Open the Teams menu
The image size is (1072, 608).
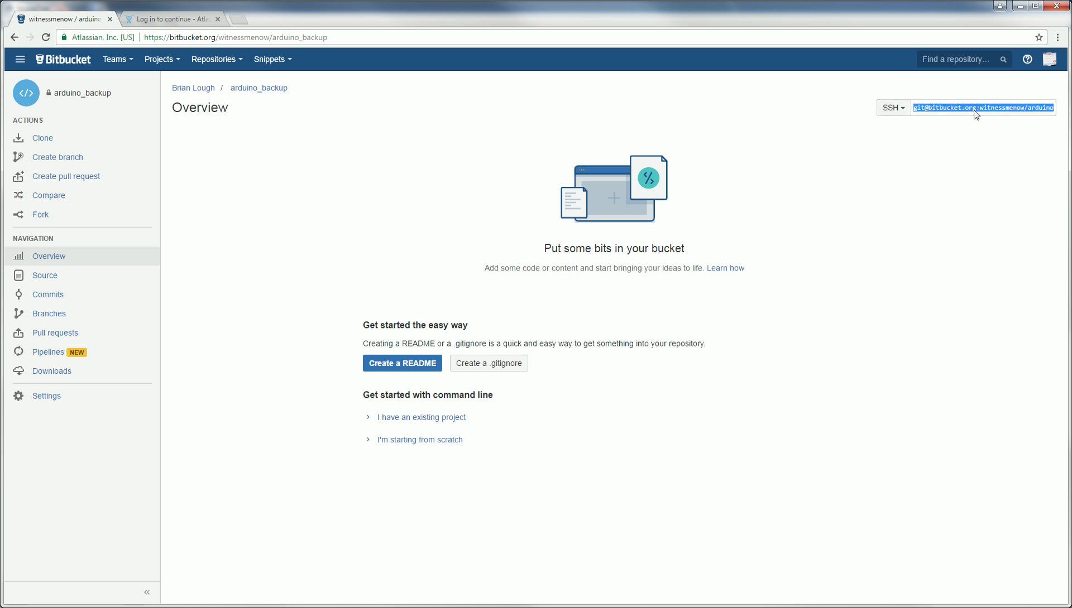117,59
